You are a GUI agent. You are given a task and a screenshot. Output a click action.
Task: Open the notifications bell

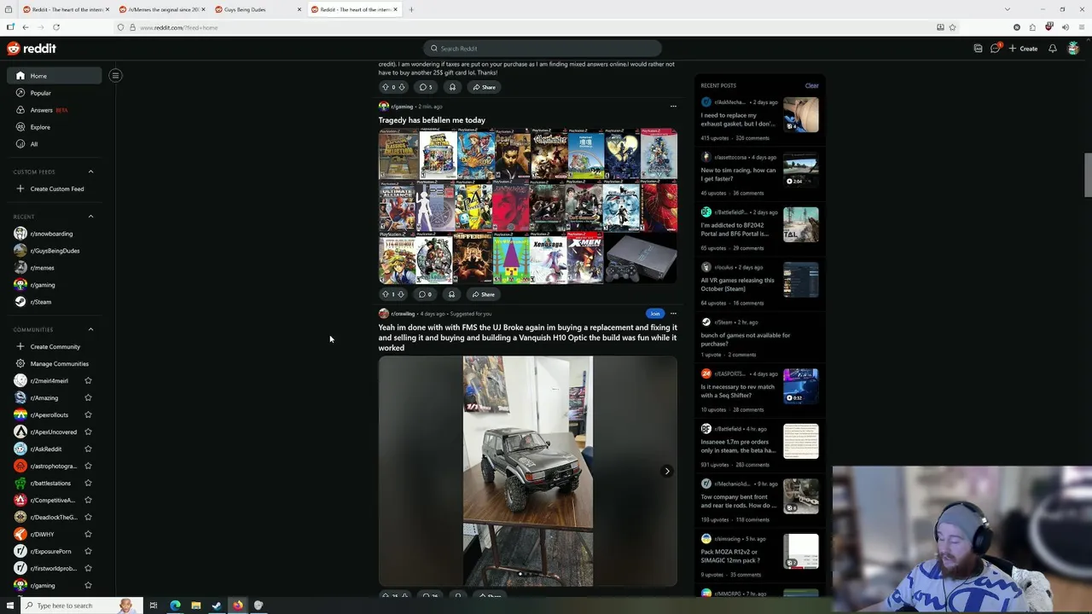pyautogui.click(x=1052, y=49)
